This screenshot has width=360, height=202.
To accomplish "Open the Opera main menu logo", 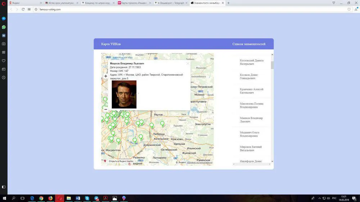I will pos(4,3).
